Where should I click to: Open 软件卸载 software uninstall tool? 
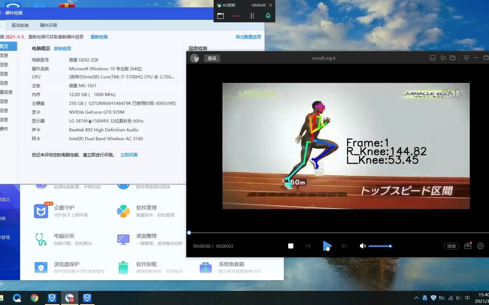click(150, 267)
